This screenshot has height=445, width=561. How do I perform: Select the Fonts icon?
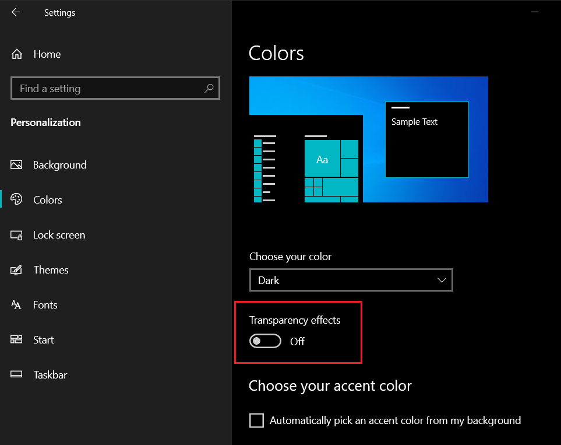17,305
